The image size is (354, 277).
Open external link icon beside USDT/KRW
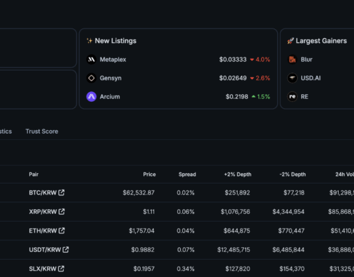[x=66, y=249]
